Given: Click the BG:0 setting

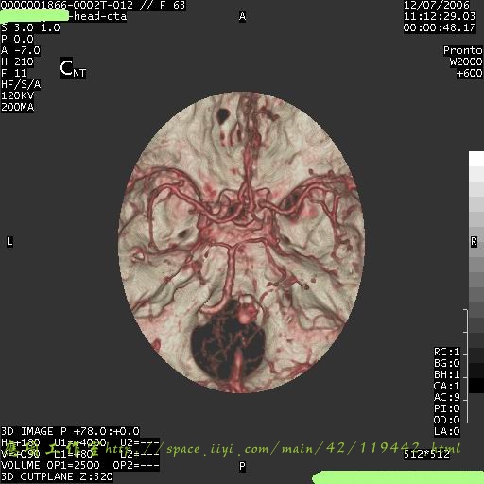Looking at the screenshot, I should tap(447, 363).
